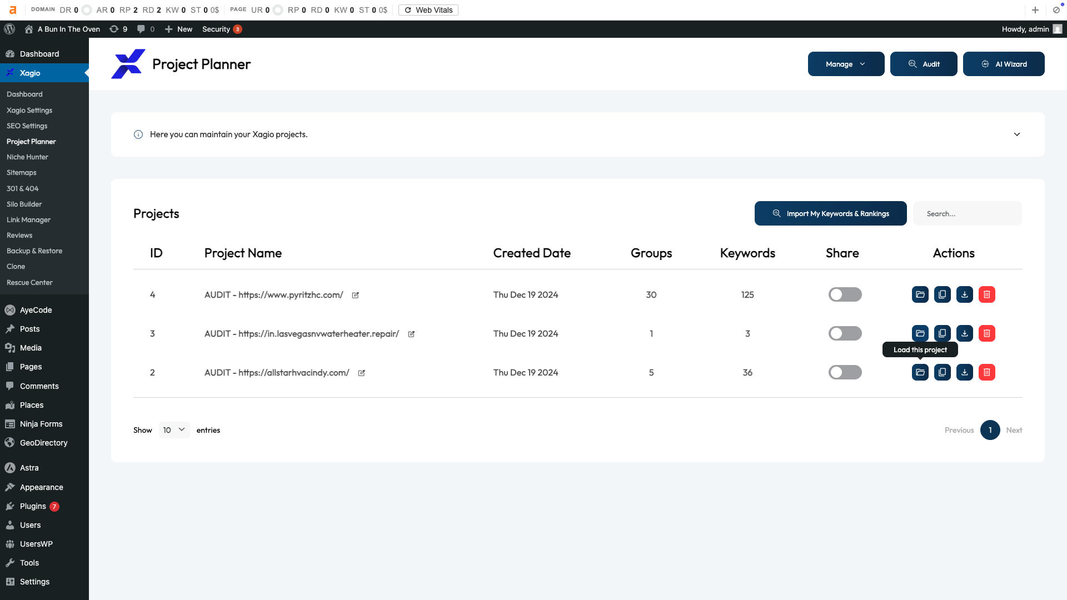
Task: Duplicate the pyritzhc.com project
Action: (x=943, y=294)
